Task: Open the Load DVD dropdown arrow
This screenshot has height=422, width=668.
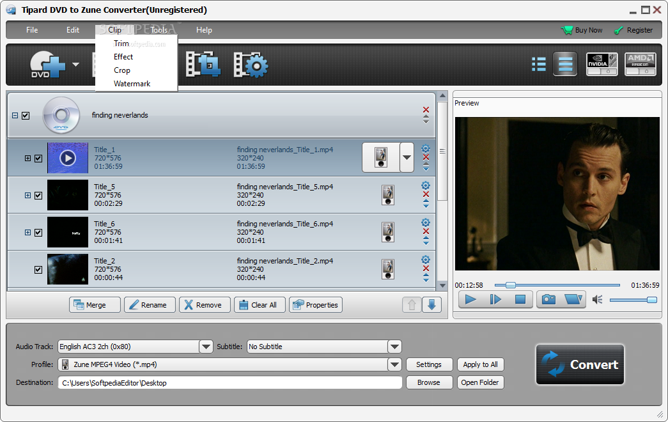Action: tap(75, 65)
